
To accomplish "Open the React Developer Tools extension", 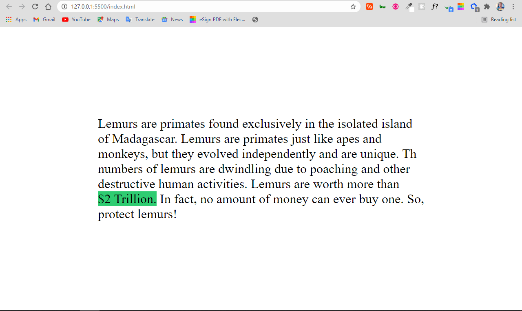I will tap(422, 7).
